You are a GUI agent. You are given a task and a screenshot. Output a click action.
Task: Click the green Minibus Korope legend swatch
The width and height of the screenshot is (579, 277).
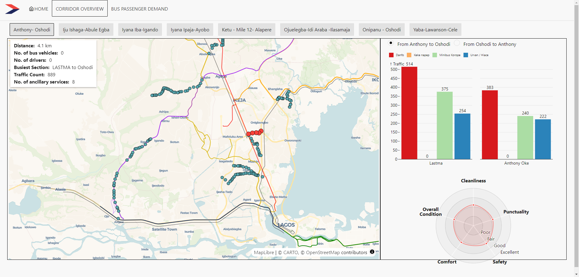point(435,55)
